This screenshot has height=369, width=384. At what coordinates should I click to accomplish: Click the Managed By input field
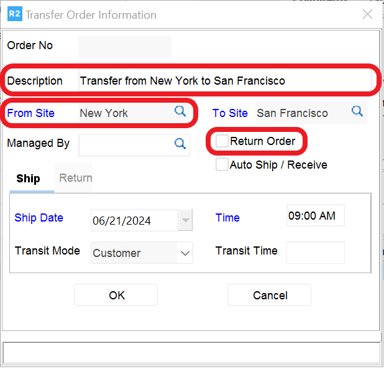point(124,144)
